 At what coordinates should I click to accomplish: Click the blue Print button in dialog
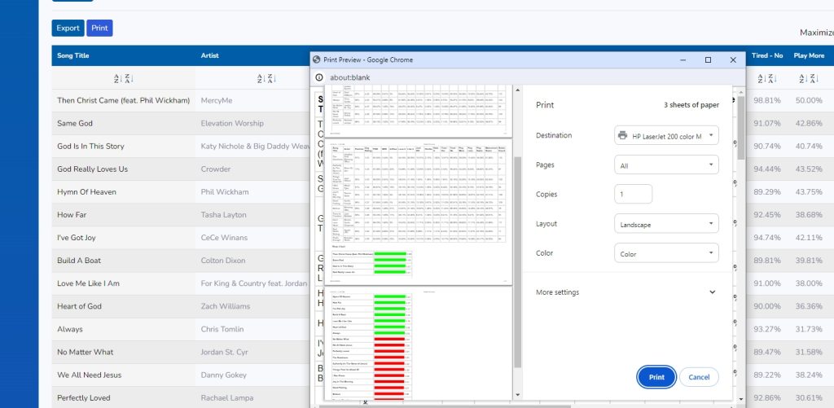[x=656, y=377]
